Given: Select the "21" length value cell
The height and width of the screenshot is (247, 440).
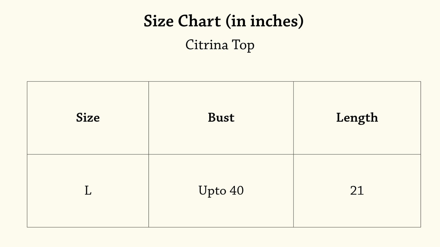Looking at the screenshot, I should pos(357,191).
